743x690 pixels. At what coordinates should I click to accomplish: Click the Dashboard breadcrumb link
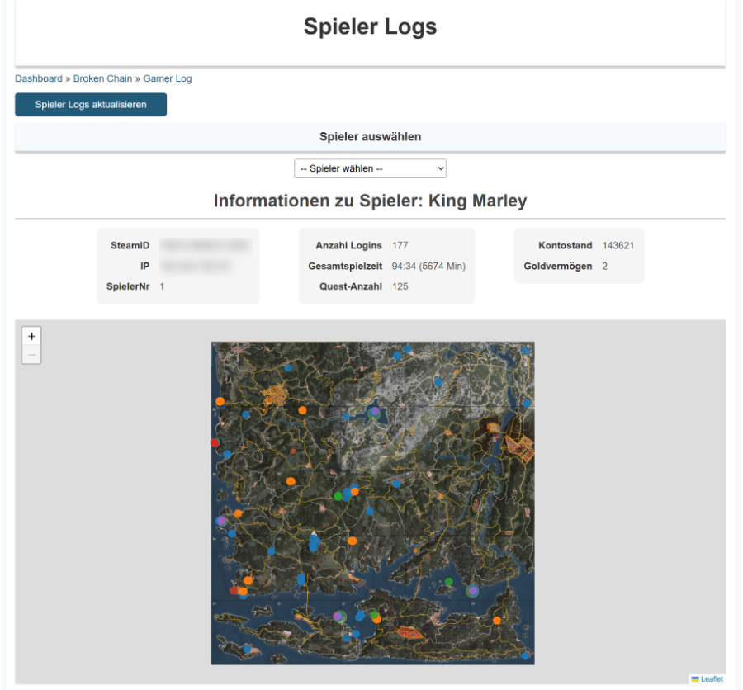click(x=38, y=78)
